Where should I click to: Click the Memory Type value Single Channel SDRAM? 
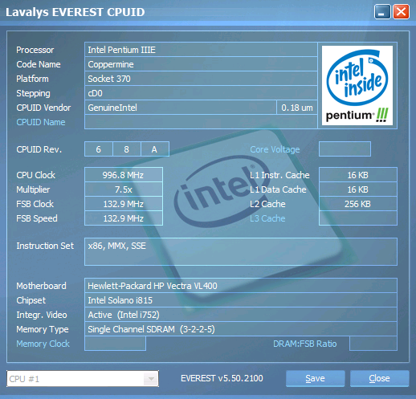241,329
